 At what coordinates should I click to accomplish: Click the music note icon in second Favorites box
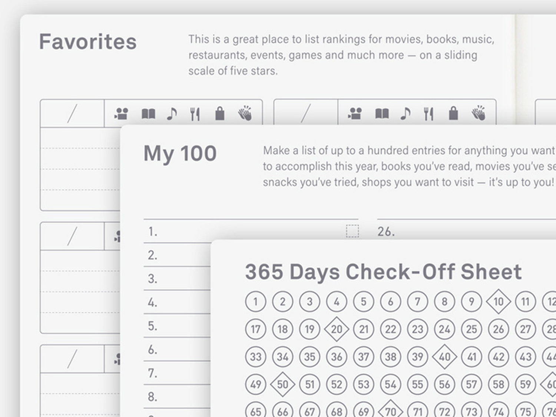click(x=405, y=114)
